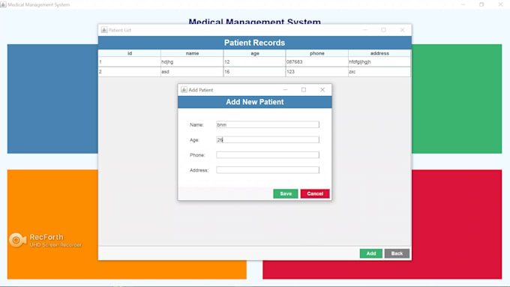
Task: Select address cell 'hfdfgljhgjh'
Action: pos(379,61)
